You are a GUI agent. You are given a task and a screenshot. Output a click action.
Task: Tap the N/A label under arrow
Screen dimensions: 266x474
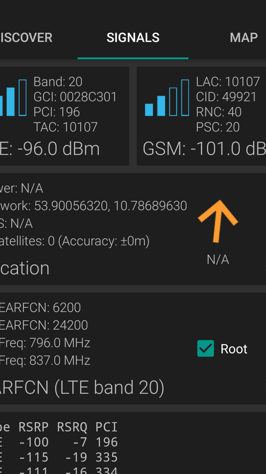[x=218, y=260]
